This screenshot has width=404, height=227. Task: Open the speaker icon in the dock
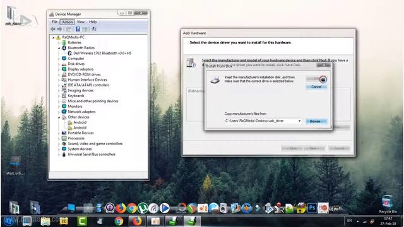[223, 208]
